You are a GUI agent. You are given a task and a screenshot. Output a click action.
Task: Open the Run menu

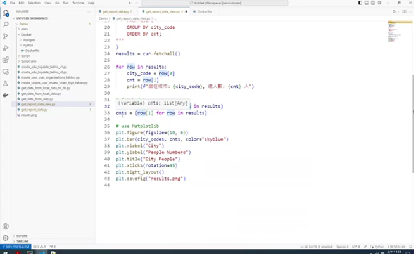(x=65, y=3)
